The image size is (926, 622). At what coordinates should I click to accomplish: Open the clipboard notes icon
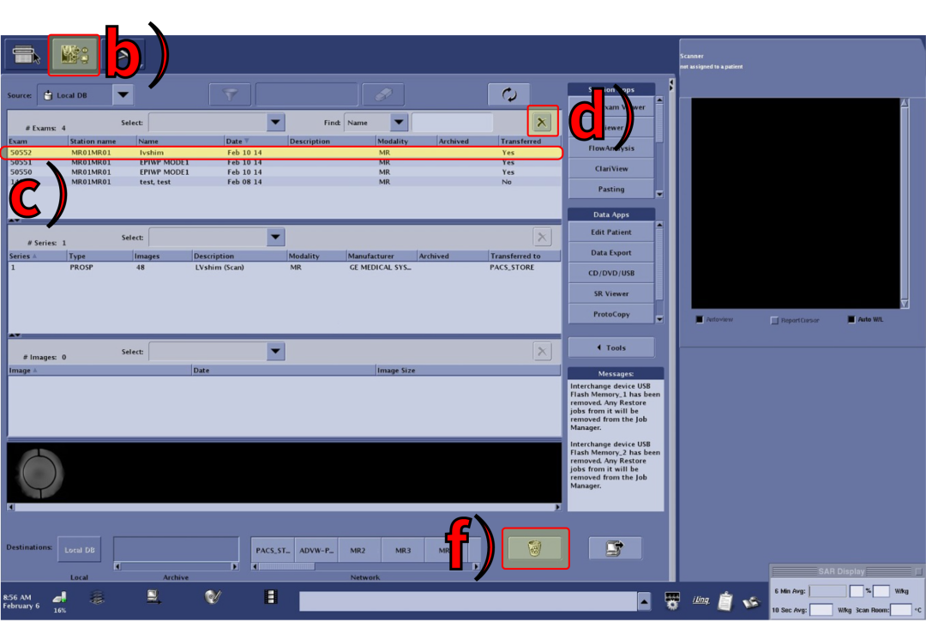tap(725, 601)
